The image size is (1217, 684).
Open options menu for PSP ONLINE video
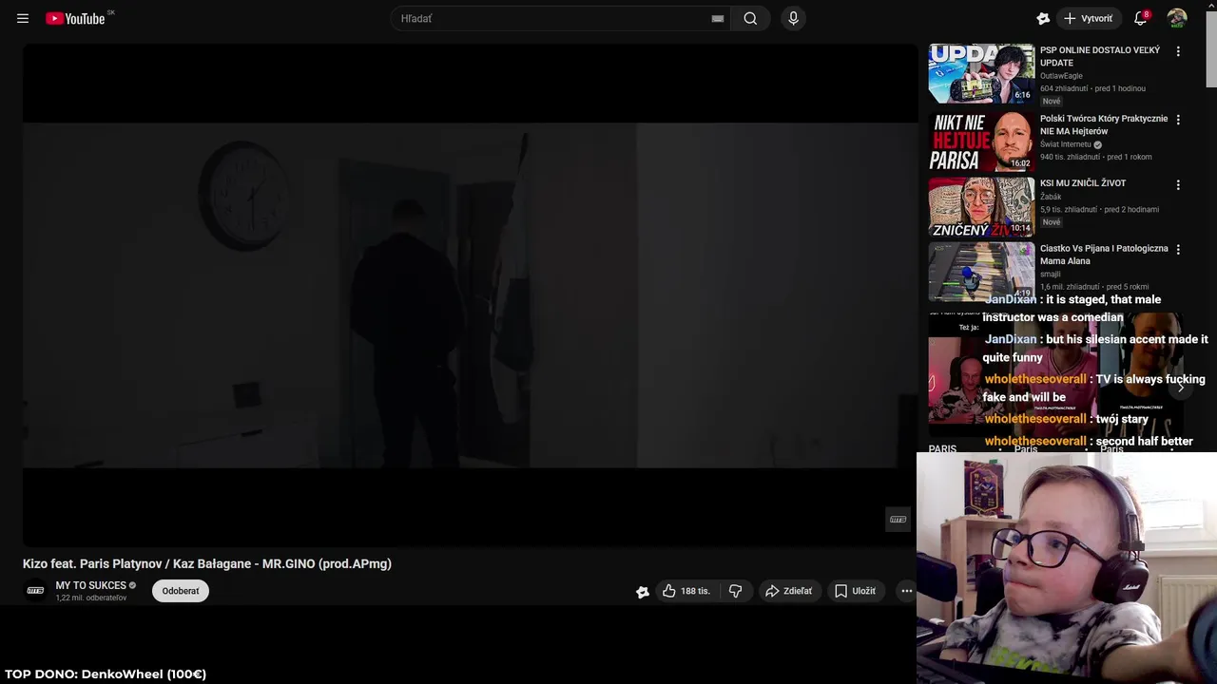point(1178,51)
